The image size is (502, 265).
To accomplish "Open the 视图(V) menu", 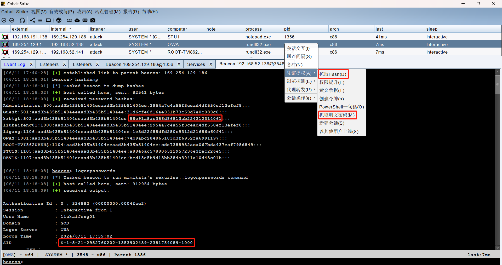I will pyautogui.click(x=39, y=12).
